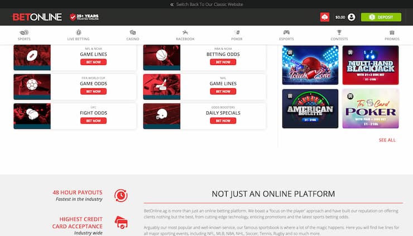Screen dimensions: 413x236
Task: Click the Highest Credit Card Acceptance heading
Action: (x=78, y=223)
